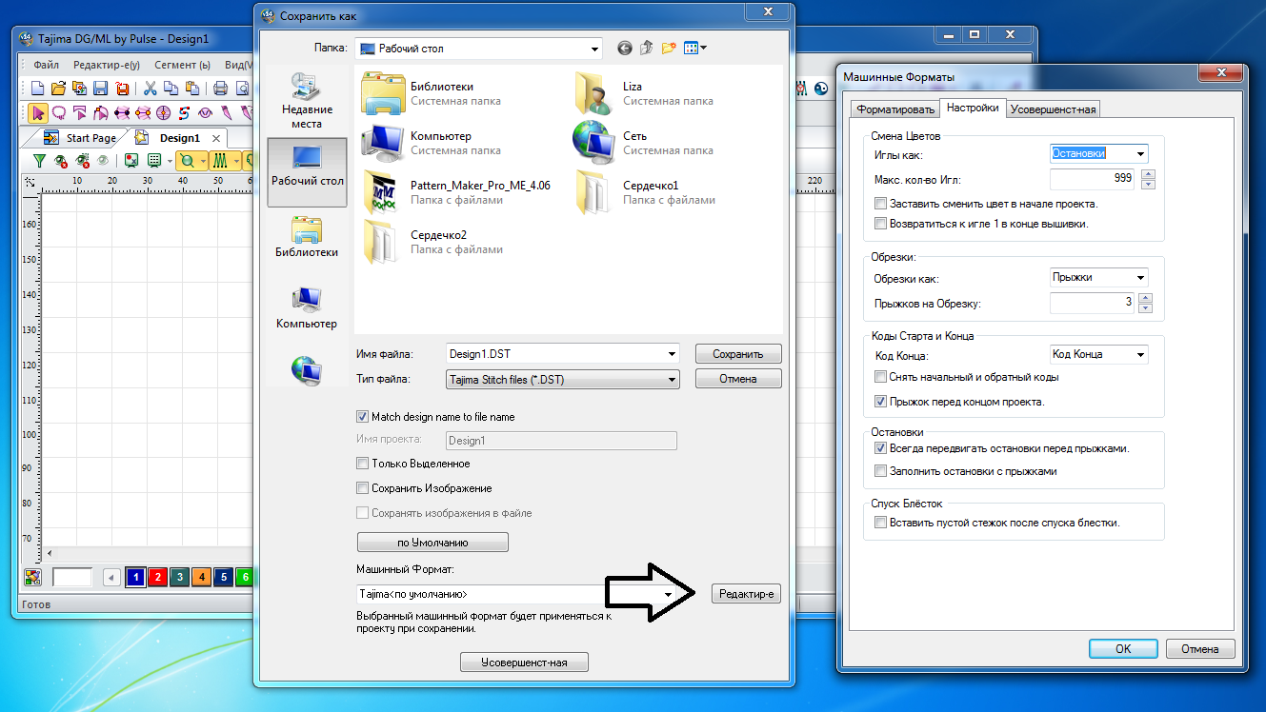The image size is (1266, 712).
Task: Open the Обрезки как dropdown
Action: (1140, 278)
